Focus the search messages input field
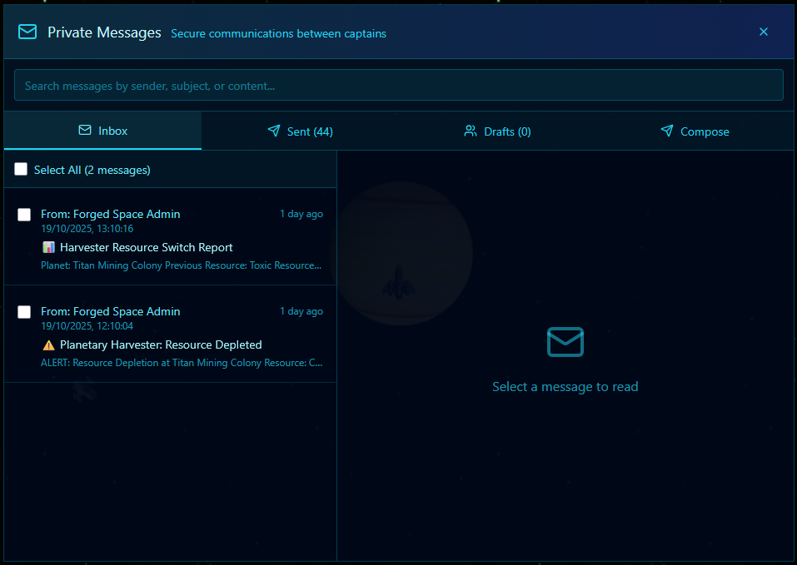797x565 pixels. coord(398,86)
